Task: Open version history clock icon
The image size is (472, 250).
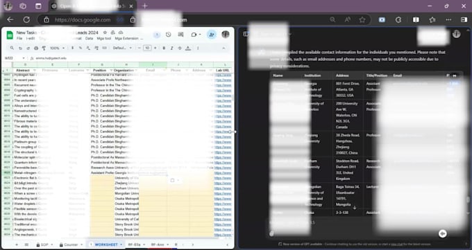Action: tap(168, 35)
